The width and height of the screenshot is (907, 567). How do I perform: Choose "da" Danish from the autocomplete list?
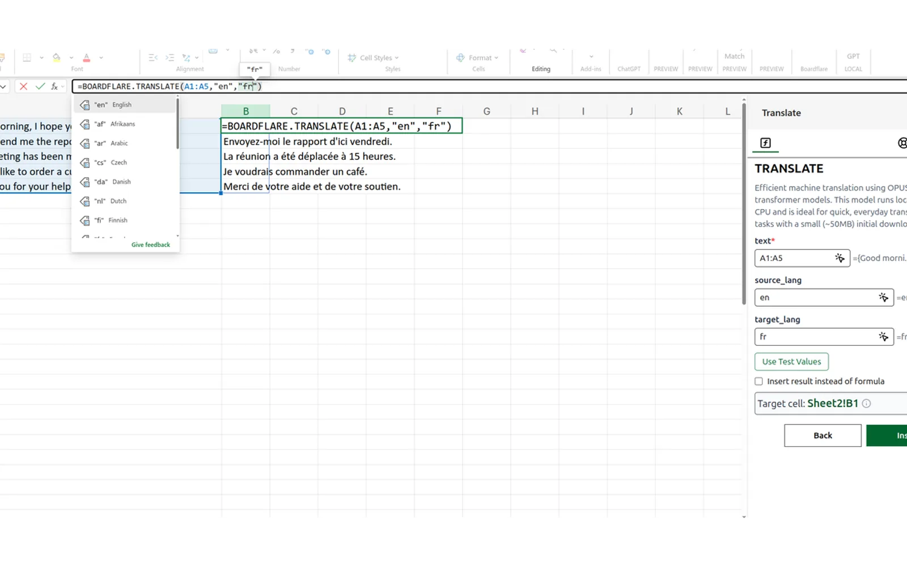tap(126, 182)
